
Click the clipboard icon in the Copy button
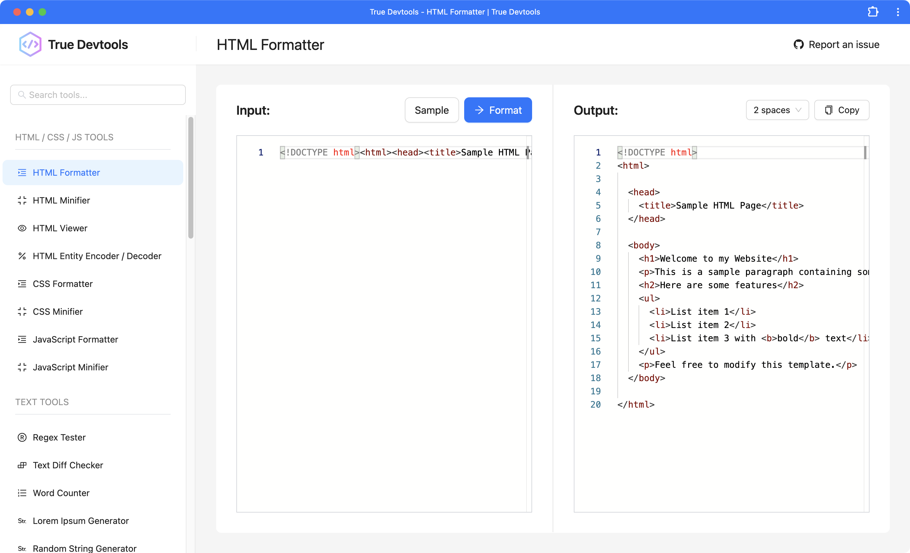pyautogui.click(x=828, y=110)
